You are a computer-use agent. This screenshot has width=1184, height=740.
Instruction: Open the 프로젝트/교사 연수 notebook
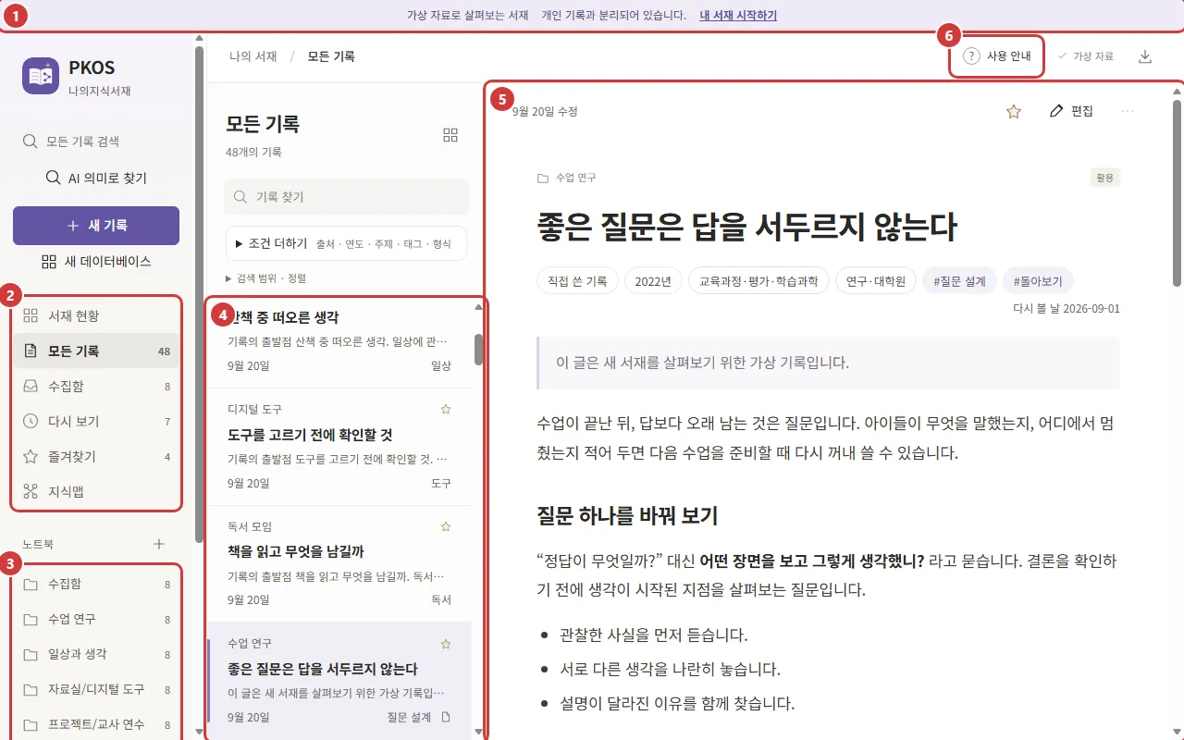point(96,724)
